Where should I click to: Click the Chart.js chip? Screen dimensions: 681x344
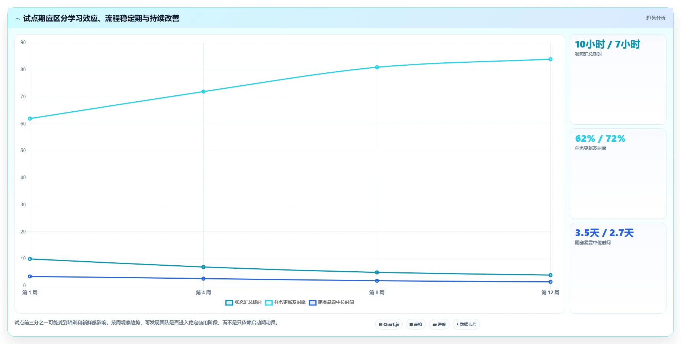point(389,324)
